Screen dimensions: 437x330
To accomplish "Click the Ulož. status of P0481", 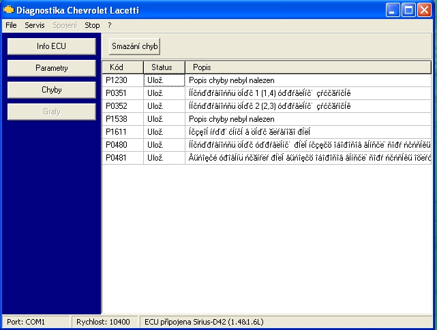I will coord(164,158).
